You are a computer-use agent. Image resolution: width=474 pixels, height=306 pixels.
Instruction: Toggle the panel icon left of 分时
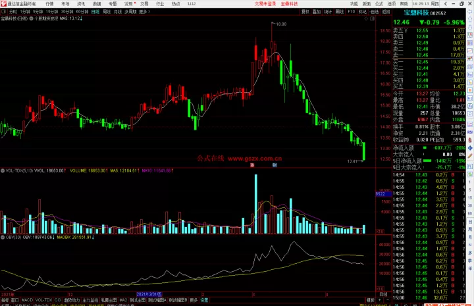tap(3, 11)
